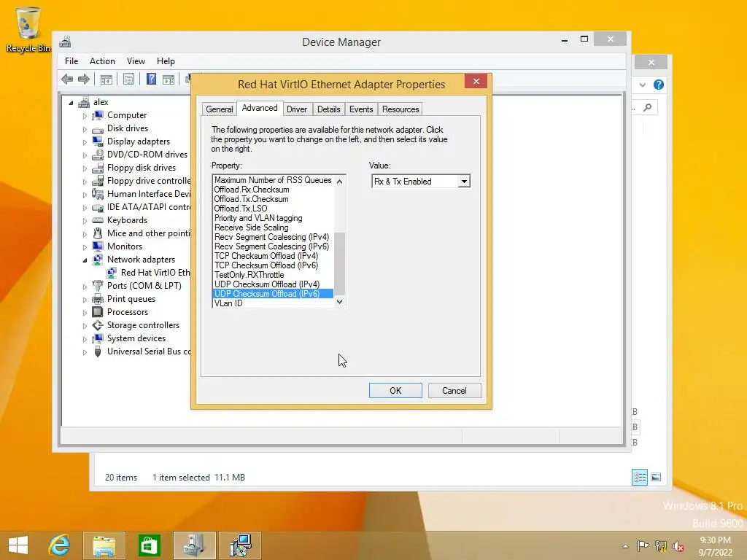Click the alex computer root icon
The image size is (747, 560).
tap(84, 102)
